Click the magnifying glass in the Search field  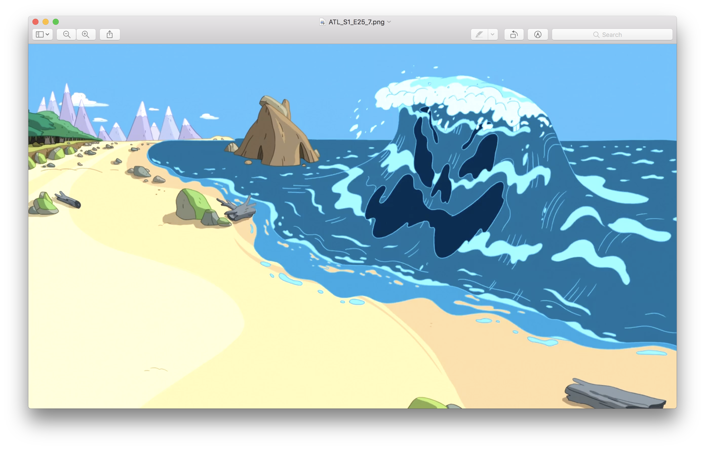click(596, 34)
